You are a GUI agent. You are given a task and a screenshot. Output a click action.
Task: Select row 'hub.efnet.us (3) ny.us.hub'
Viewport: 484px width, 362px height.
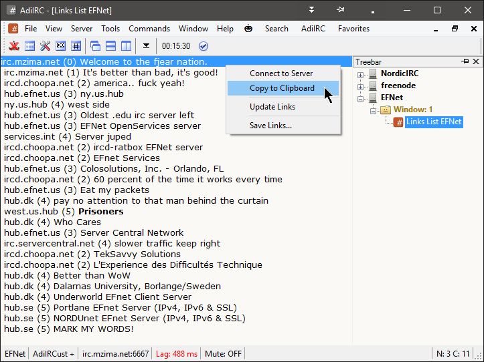click(x=176, y=94)
